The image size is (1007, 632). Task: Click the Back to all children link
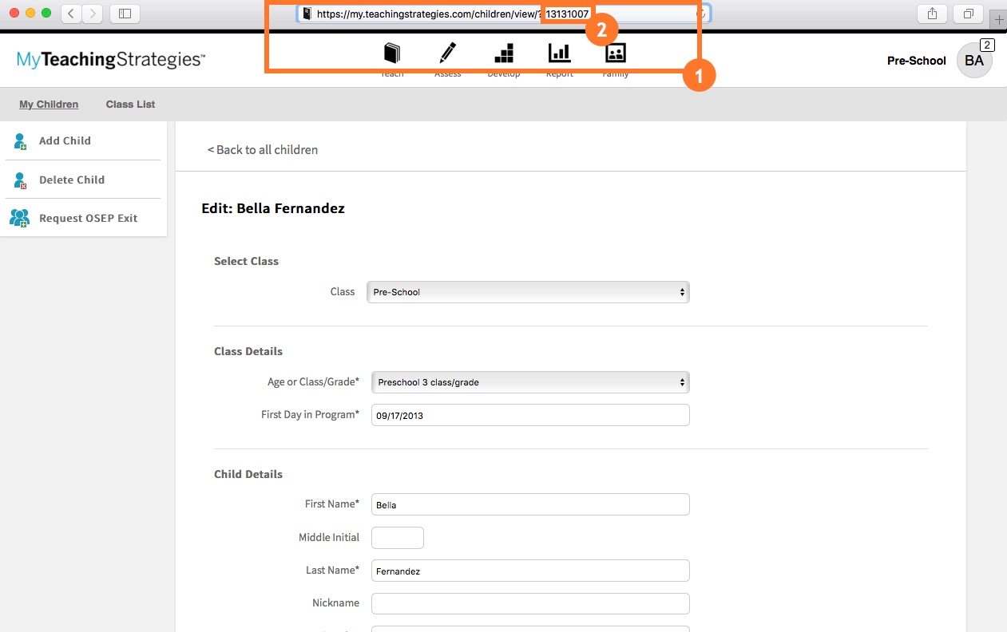pos(263,149)
